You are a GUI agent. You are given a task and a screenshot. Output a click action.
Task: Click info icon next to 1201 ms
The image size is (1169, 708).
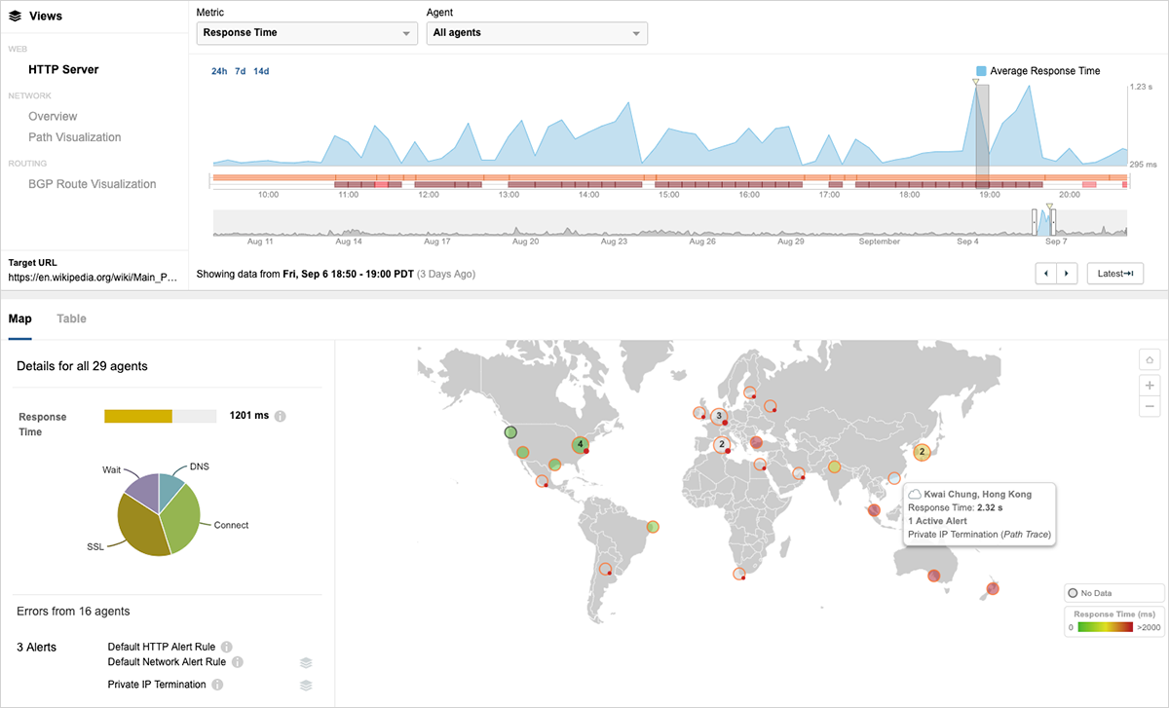point(280,417)
